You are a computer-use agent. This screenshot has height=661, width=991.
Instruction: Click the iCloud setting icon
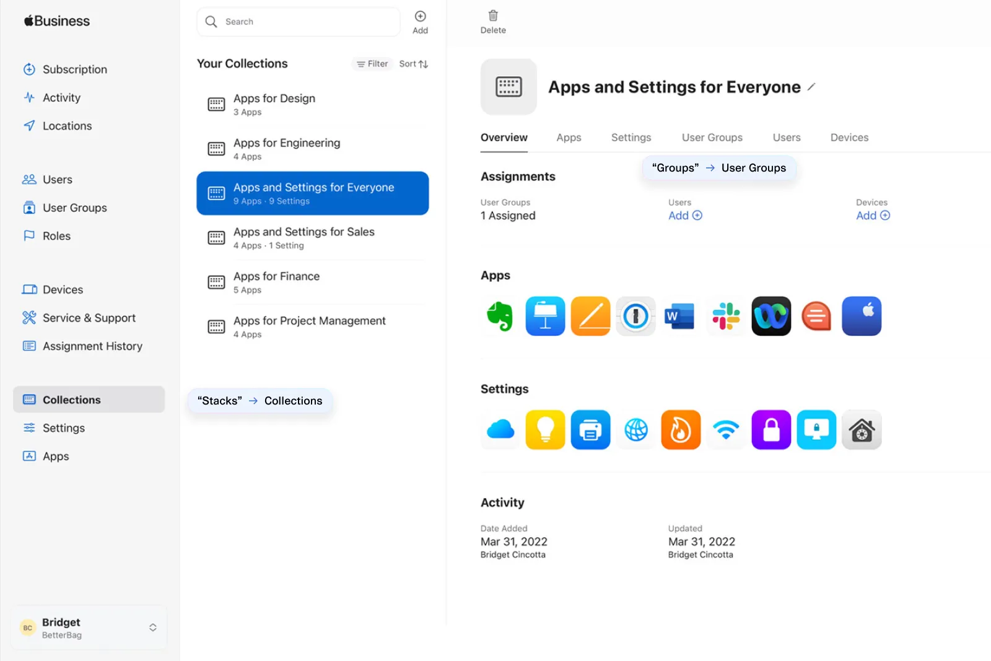point(500,429)
